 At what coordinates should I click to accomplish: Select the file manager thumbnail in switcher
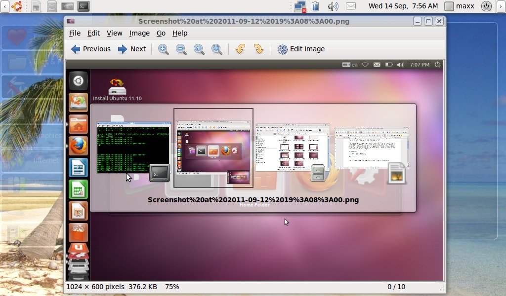click(x=293, y=148)
